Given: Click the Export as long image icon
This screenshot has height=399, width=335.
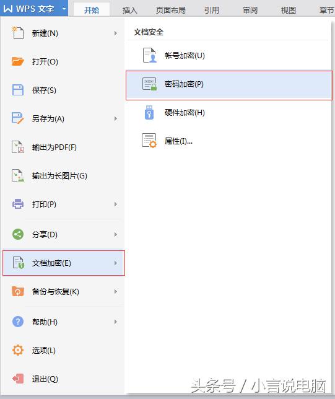Looking at the screenshot, I should click(18, 175).
